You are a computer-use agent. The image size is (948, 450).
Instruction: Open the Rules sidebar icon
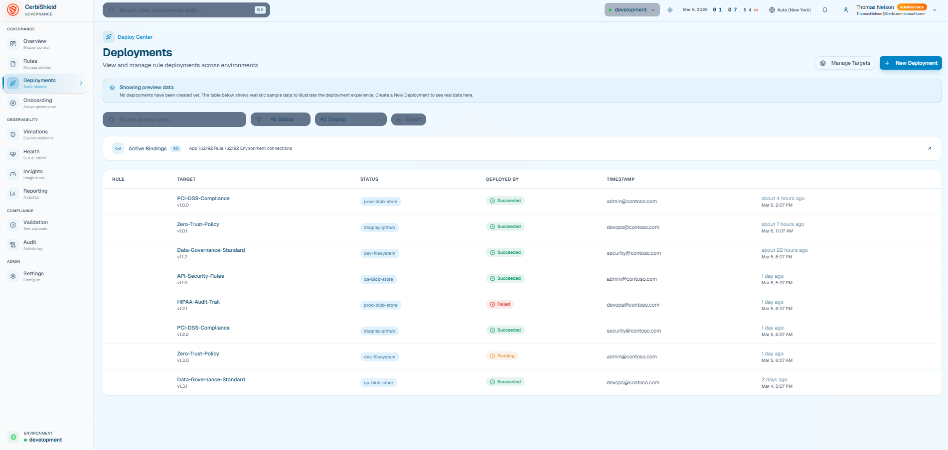point(13,64)
